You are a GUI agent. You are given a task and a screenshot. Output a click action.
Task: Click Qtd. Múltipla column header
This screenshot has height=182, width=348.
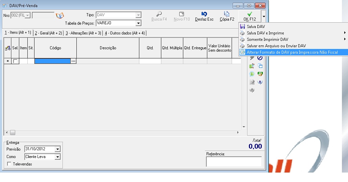pyautogui.click(x=172, y=48)
